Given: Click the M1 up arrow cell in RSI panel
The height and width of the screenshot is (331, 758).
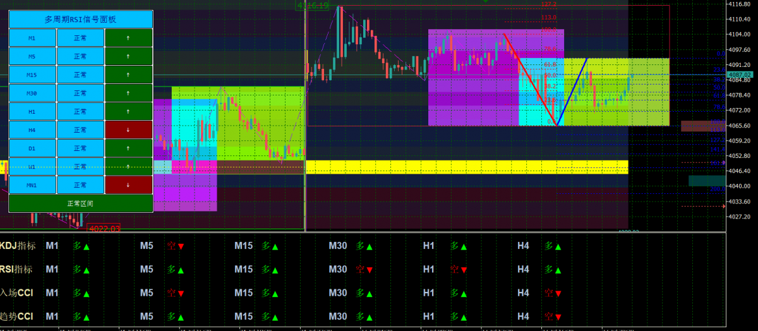Looking at the screenshot, I should tap(128, 38).
